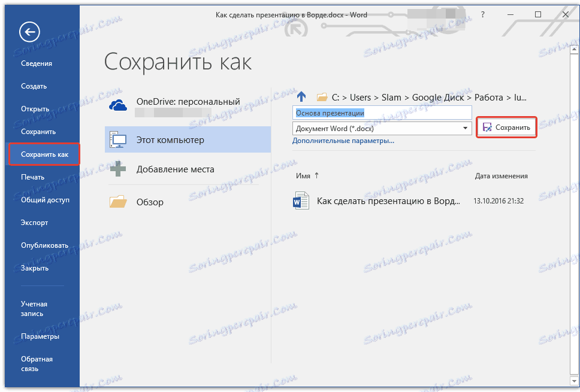
Task: Select Этот компьютер location
Action: [x=188, y=139]
